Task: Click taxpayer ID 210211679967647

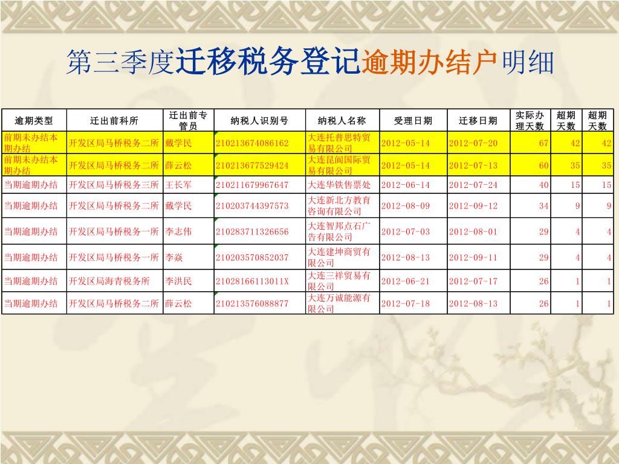Action: [252, 185]
